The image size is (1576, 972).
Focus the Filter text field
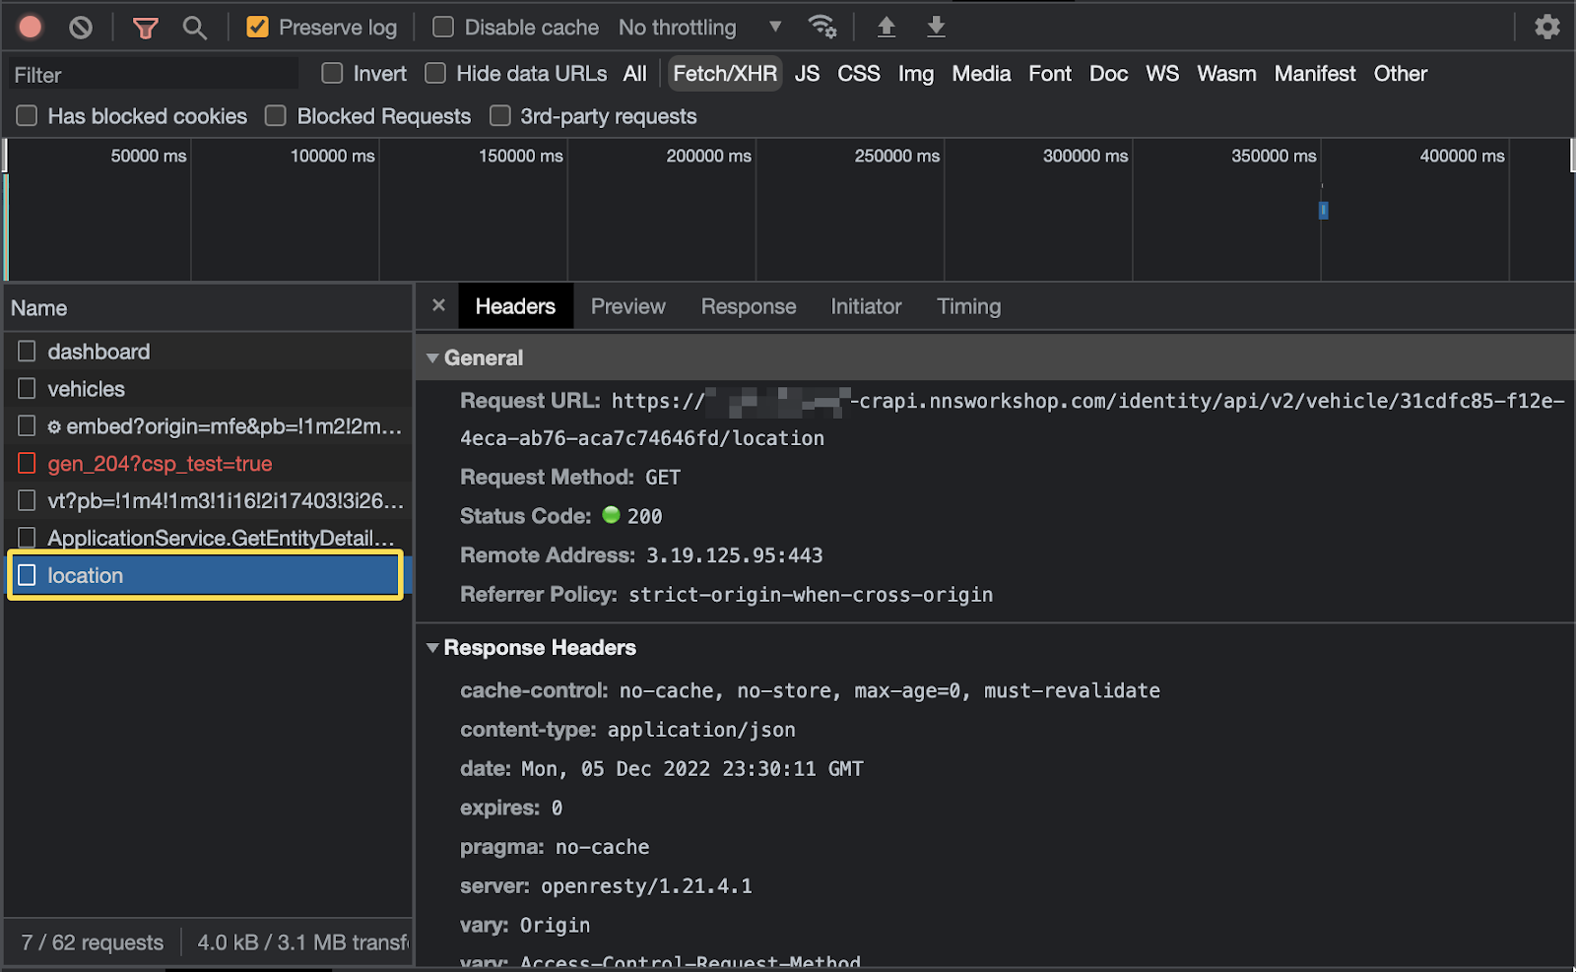click(x=153, y=75)
